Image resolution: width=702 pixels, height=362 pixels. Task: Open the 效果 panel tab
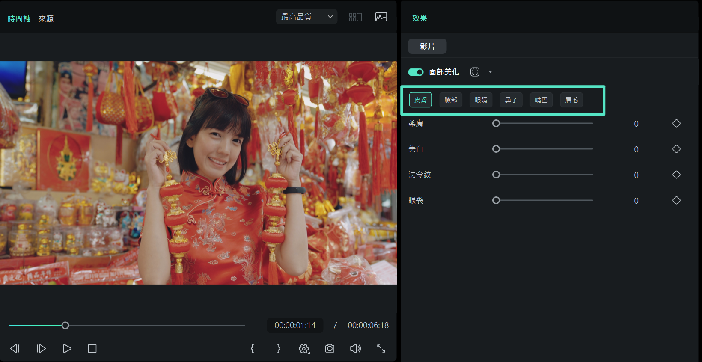click(419, 18)
